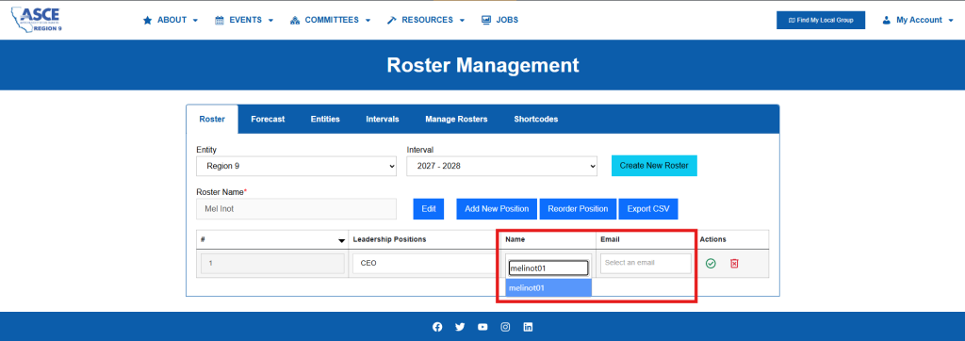Open the Instagram footer icon
Image resolution: width=965 pixels, height=341 pixels.
point(505,327)
